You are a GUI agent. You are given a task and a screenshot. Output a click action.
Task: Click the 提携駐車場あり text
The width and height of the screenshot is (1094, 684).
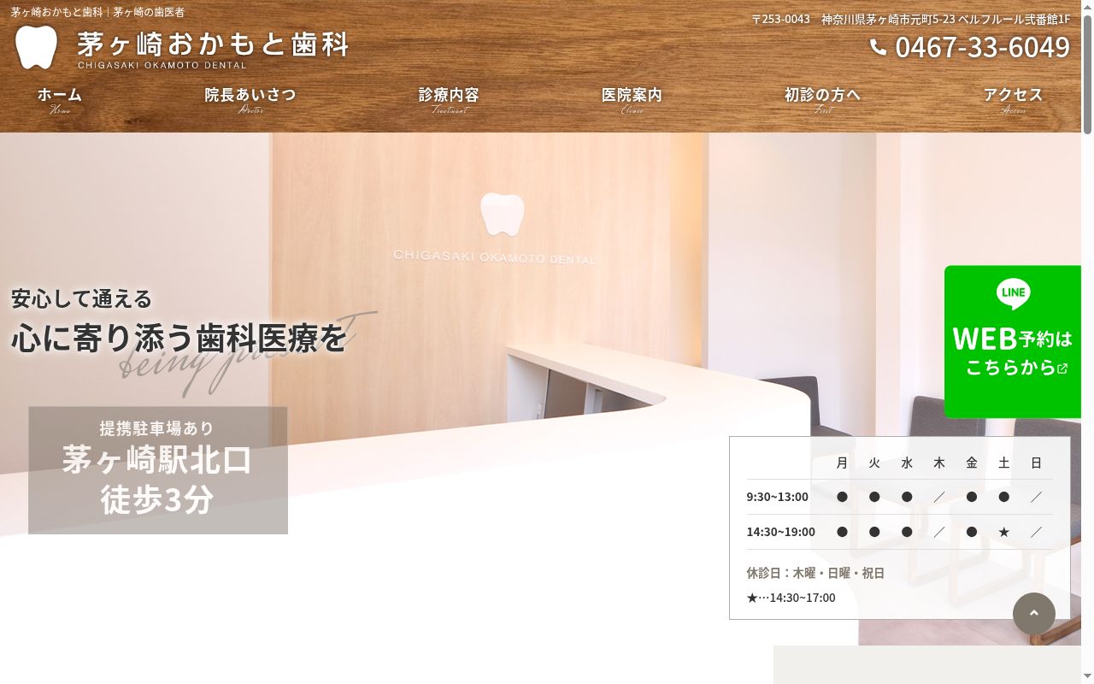pyautogui.click(x=157, y=428)
